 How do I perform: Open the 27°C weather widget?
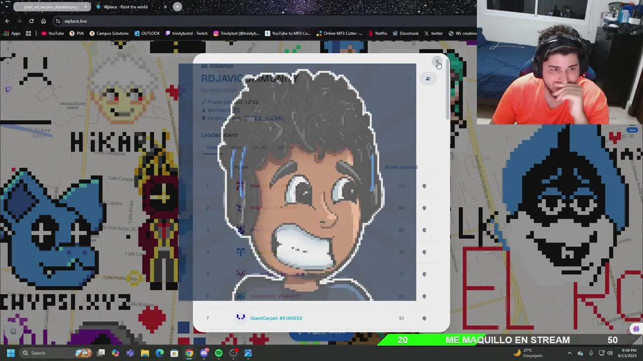[x=527, y=353]
